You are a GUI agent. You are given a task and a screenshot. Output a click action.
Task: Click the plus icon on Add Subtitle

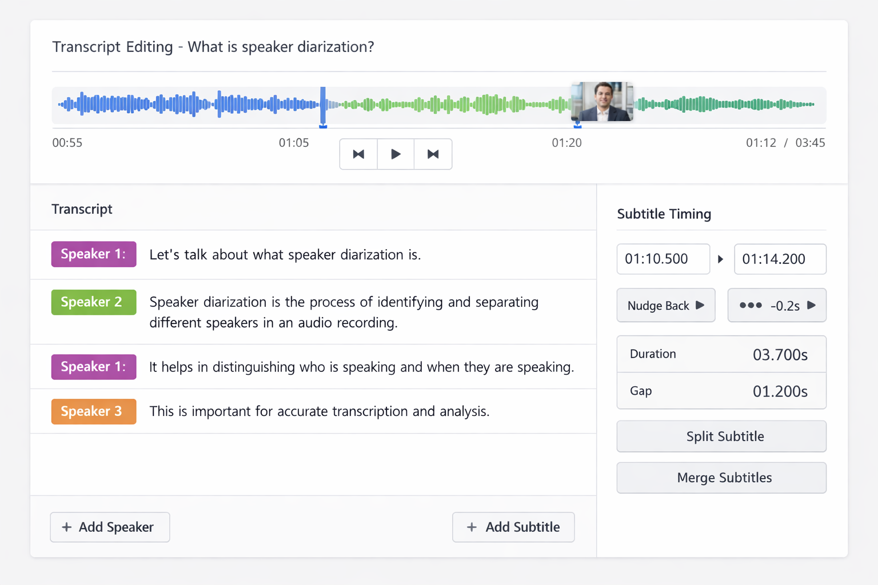point(472,527)
